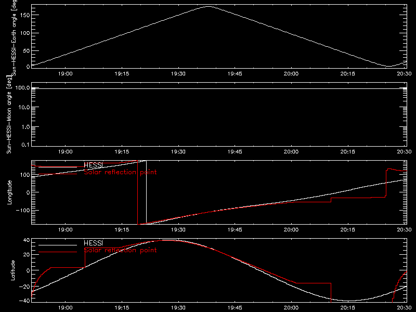416x312 pixels.
Task: Click 19:30 time label under Latitude plot
Action: 178,308
